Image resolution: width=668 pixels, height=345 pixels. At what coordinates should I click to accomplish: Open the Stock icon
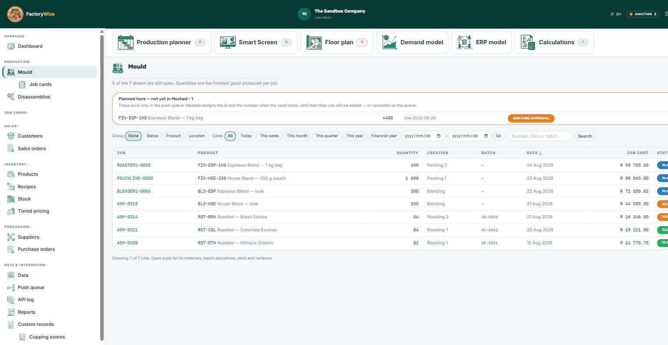pyautogui.click(x=11, y=199)
